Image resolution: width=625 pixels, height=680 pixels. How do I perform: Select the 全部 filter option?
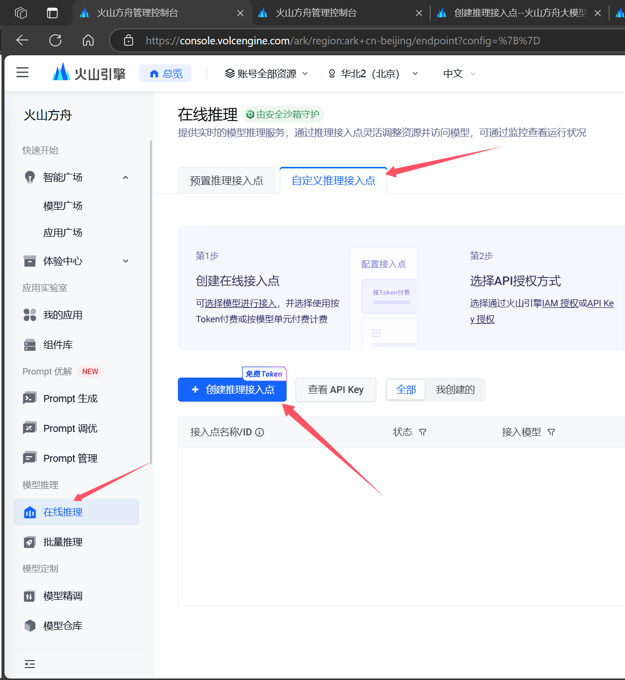[406, 390]
